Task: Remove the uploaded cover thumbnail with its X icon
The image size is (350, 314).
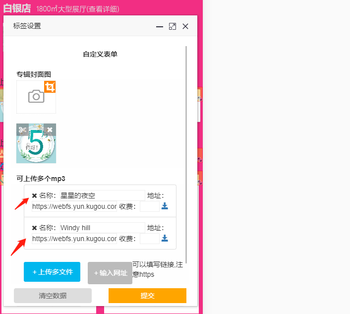Action: point(50,129)
